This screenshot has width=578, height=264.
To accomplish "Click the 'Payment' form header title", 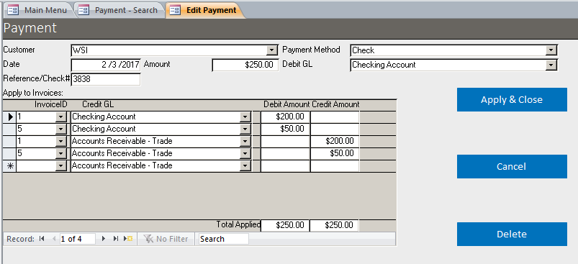I will pos(30,28).
